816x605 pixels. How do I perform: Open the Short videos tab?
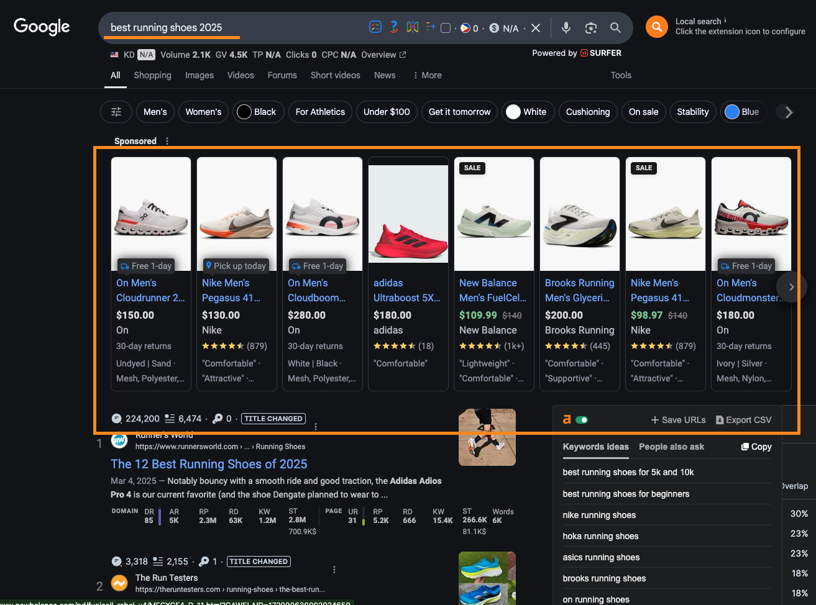click(336, 75)
